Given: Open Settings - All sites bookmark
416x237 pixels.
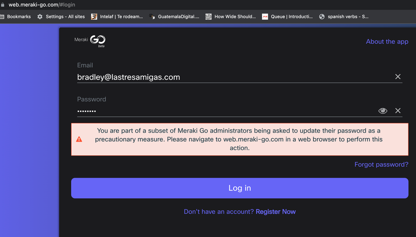Looking at the screenshot, I should [61, 17].
